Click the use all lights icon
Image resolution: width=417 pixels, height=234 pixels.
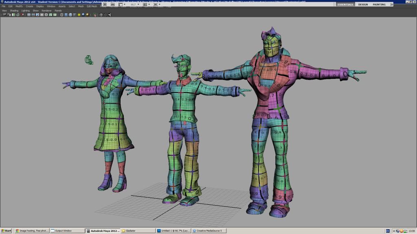tap(79, 15)
